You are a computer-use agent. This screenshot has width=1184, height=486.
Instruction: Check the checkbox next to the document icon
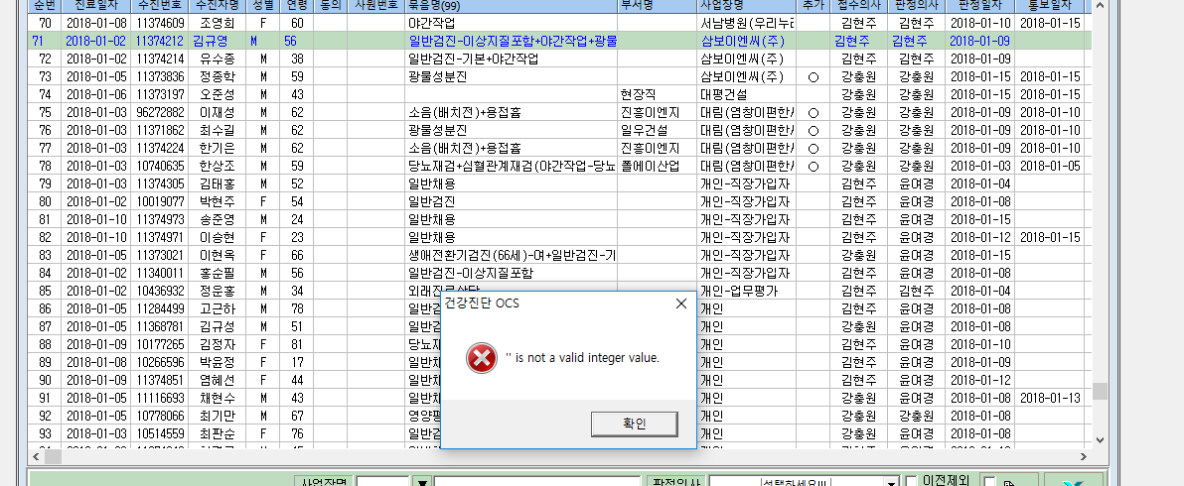[x=990, y=481]
